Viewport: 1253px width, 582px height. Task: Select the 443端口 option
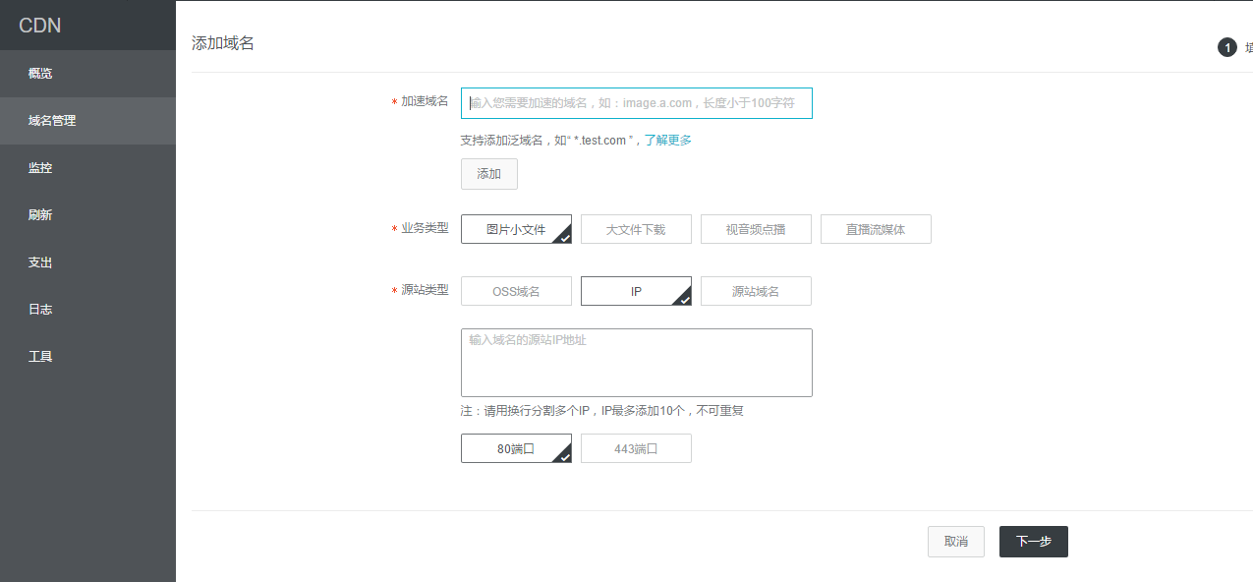coord(636,449)
